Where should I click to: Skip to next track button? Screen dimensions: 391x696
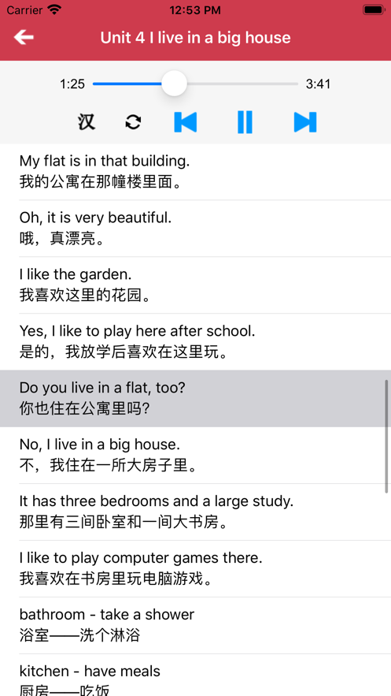point(305,121)
